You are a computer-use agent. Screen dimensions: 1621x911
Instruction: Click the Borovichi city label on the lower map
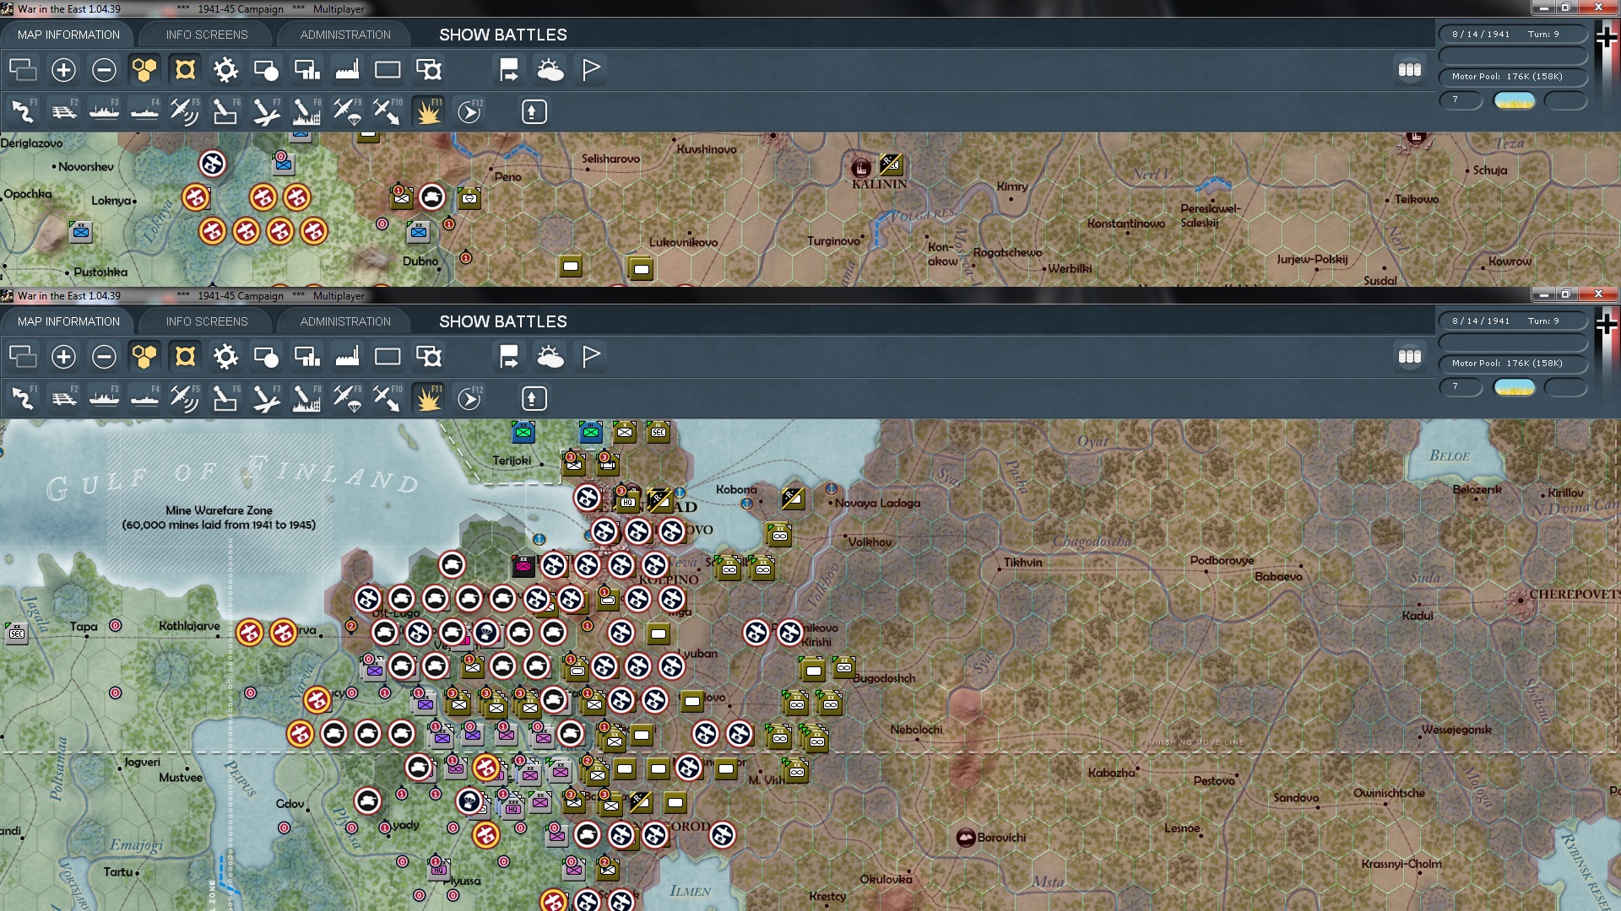pos(1001,838)
